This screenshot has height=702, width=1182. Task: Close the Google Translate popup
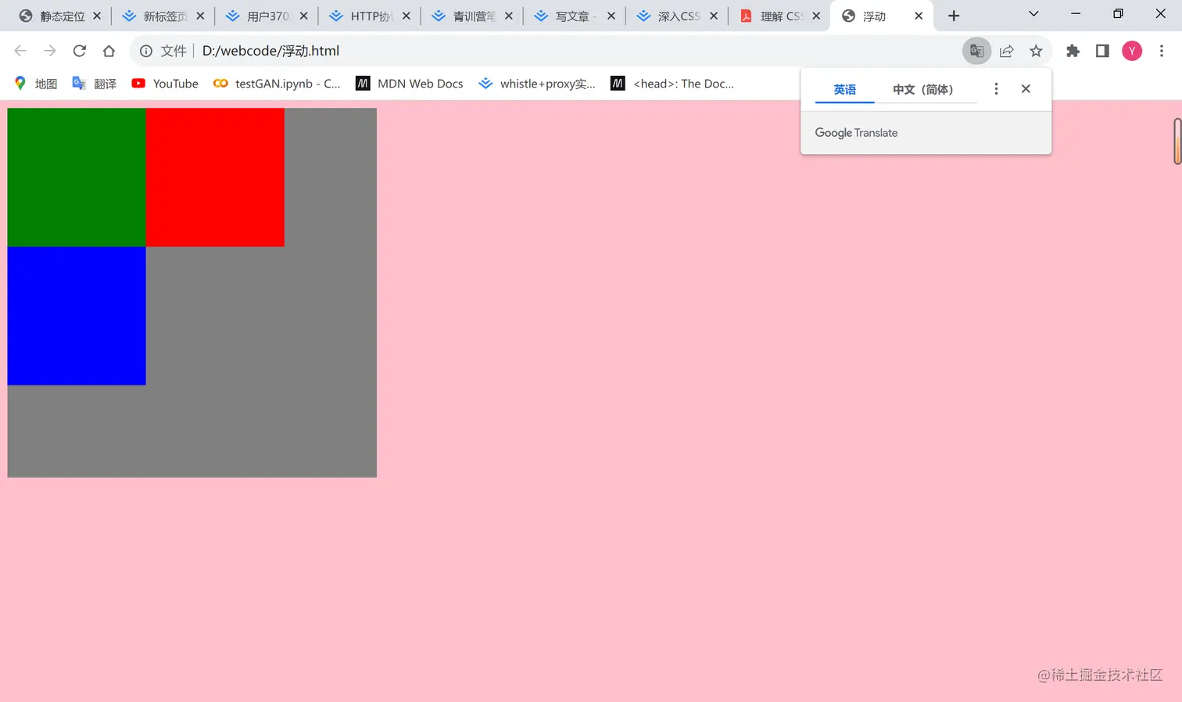pos(1026,89)
